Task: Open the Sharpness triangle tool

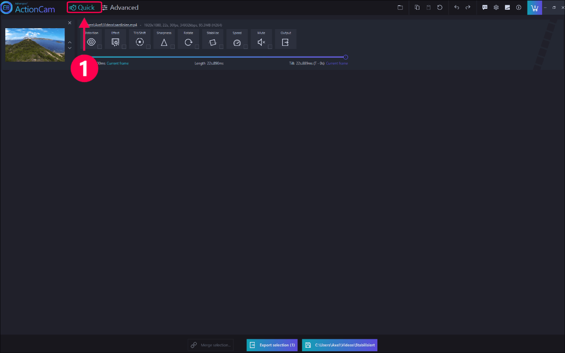Action: [164, 42]
